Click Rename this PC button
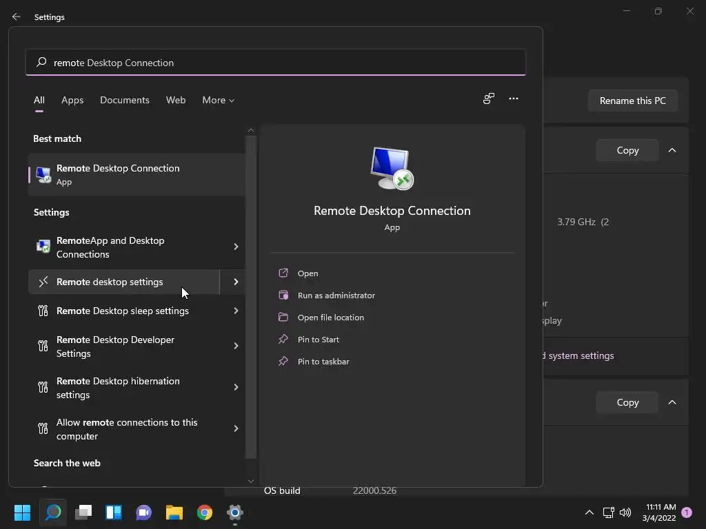The width and height of the screenshot is (706, 529). pyautogui.click(x=633, y=101)
